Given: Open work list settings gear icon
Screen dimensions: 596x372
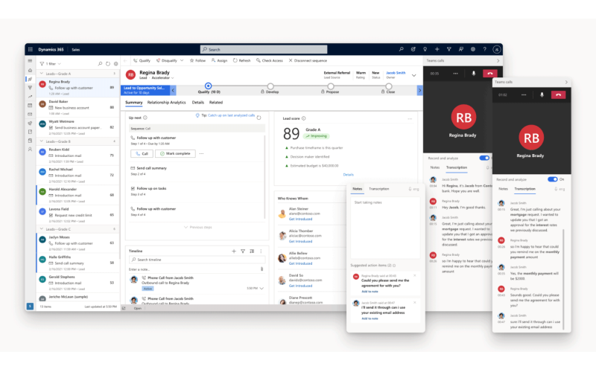Looking at the screenshot, I should tap(116, 64).
